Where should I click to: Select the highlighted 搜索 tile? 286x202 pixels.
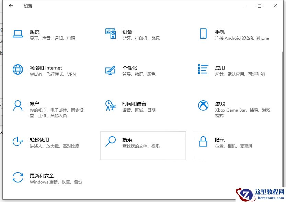[x=143, y=146]
